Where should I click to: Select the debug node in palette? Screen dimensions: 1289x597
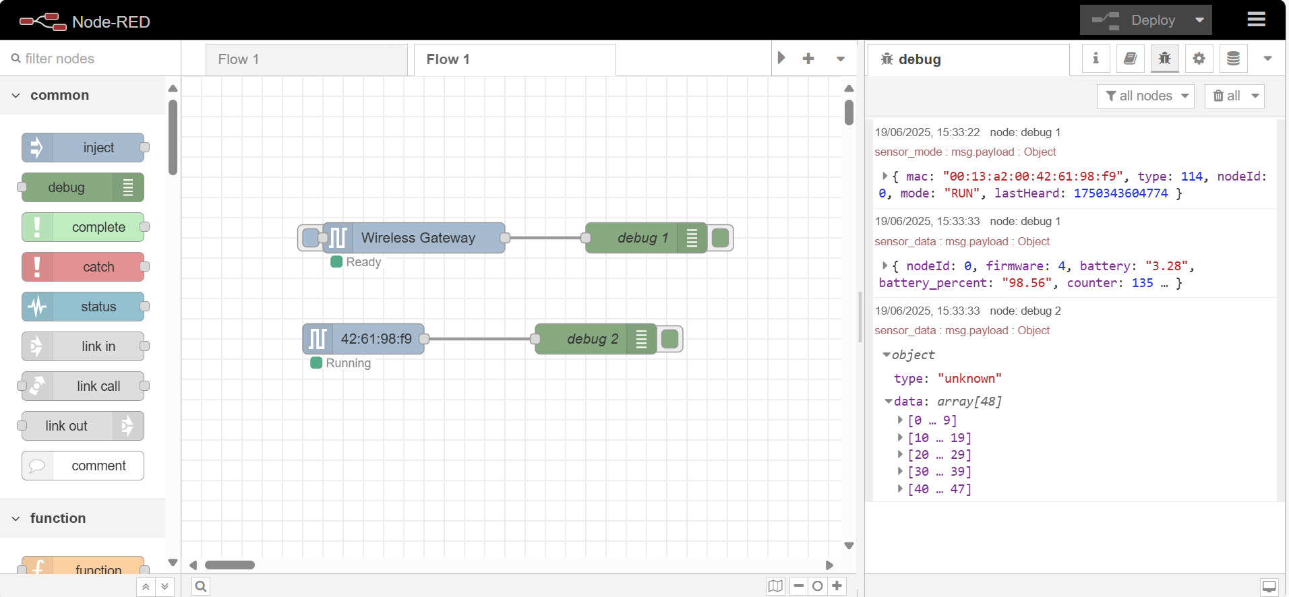click(83, 187)
